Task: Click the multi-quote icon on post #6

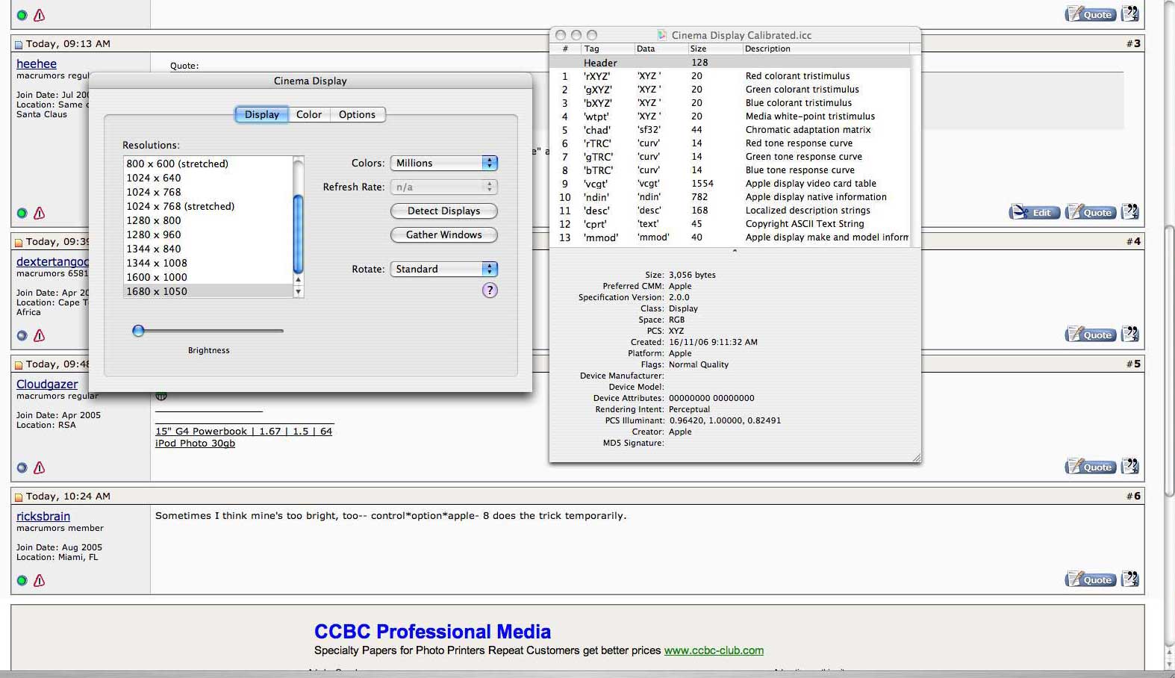Action: pyautogui.click(x=1130, y=579)
